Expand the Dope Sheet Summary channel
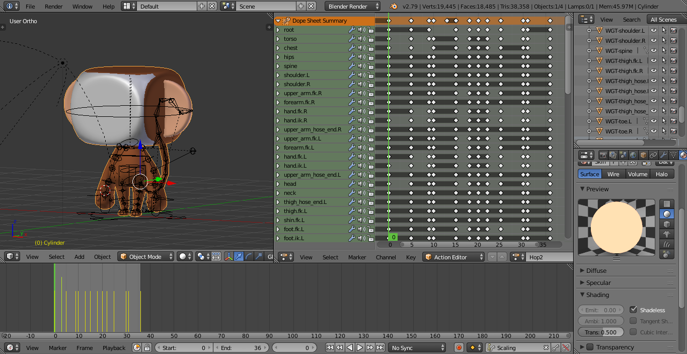 (278, 21)
